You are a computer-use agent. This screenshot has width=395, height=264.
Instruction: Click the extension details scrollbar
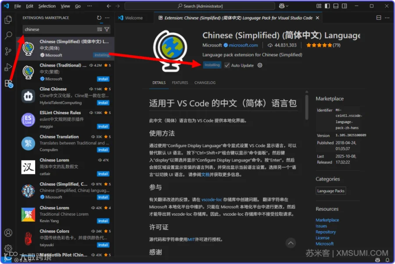tap(307, 107)
